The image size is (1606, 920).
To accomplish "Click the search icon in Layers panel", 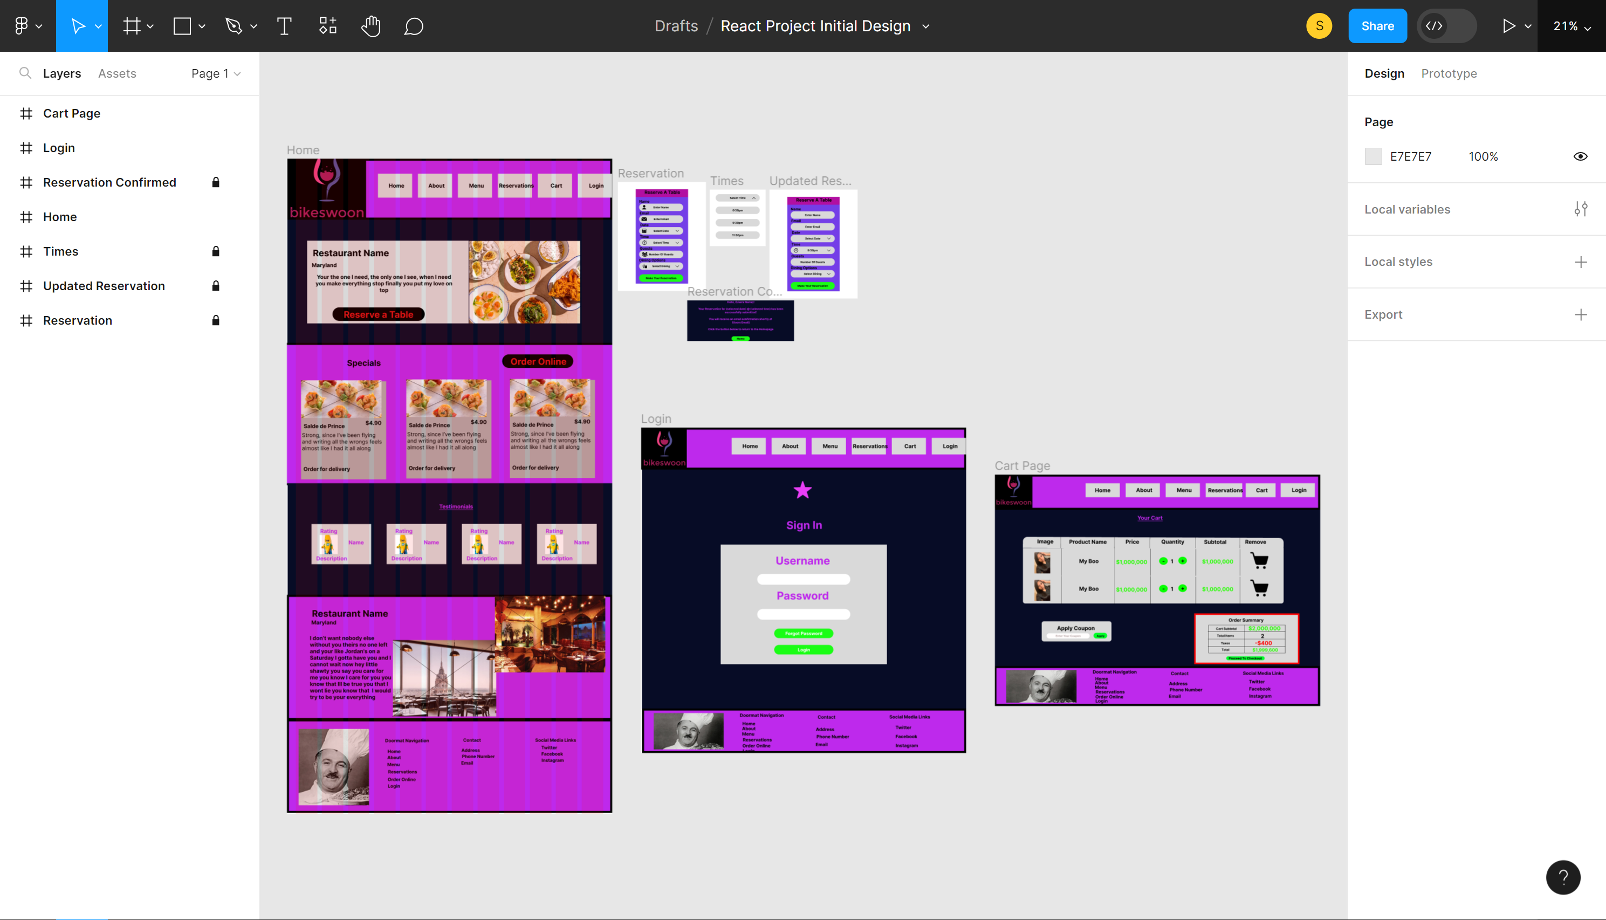I will pos(25,73).
